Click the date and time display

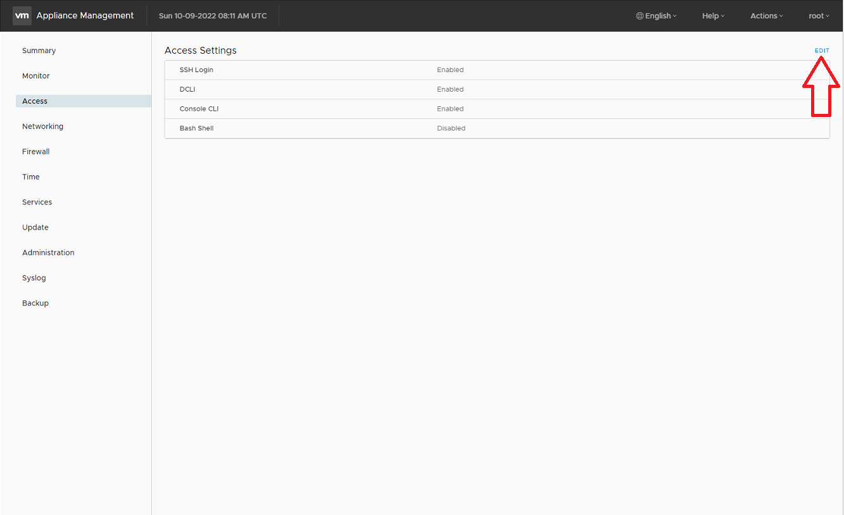tap(213, 16)
